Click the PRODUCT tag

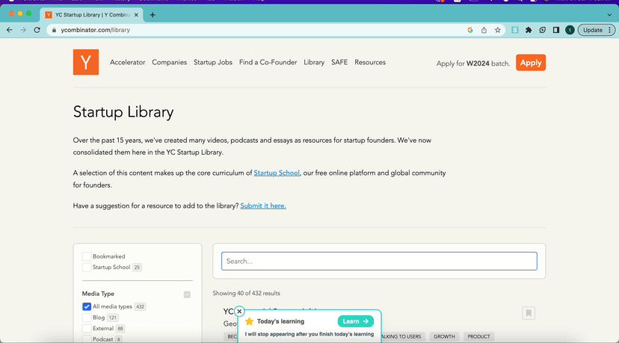point(478,337)
